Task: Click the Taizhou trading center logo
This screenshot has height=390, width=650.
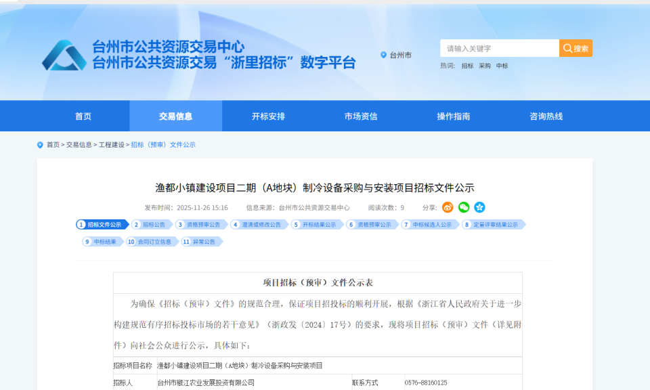Action: pos(64,54)
